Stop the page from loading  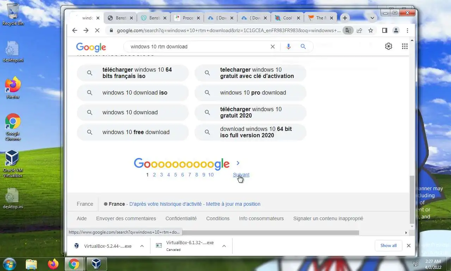click(97, 30)
